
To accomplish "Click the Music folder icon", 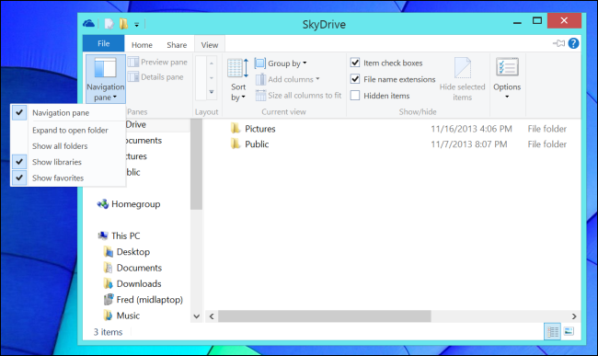I will point(109,316).
